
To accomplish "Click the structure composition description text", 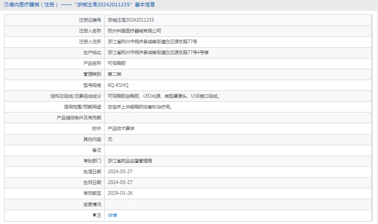I will (x=163, y=96).
